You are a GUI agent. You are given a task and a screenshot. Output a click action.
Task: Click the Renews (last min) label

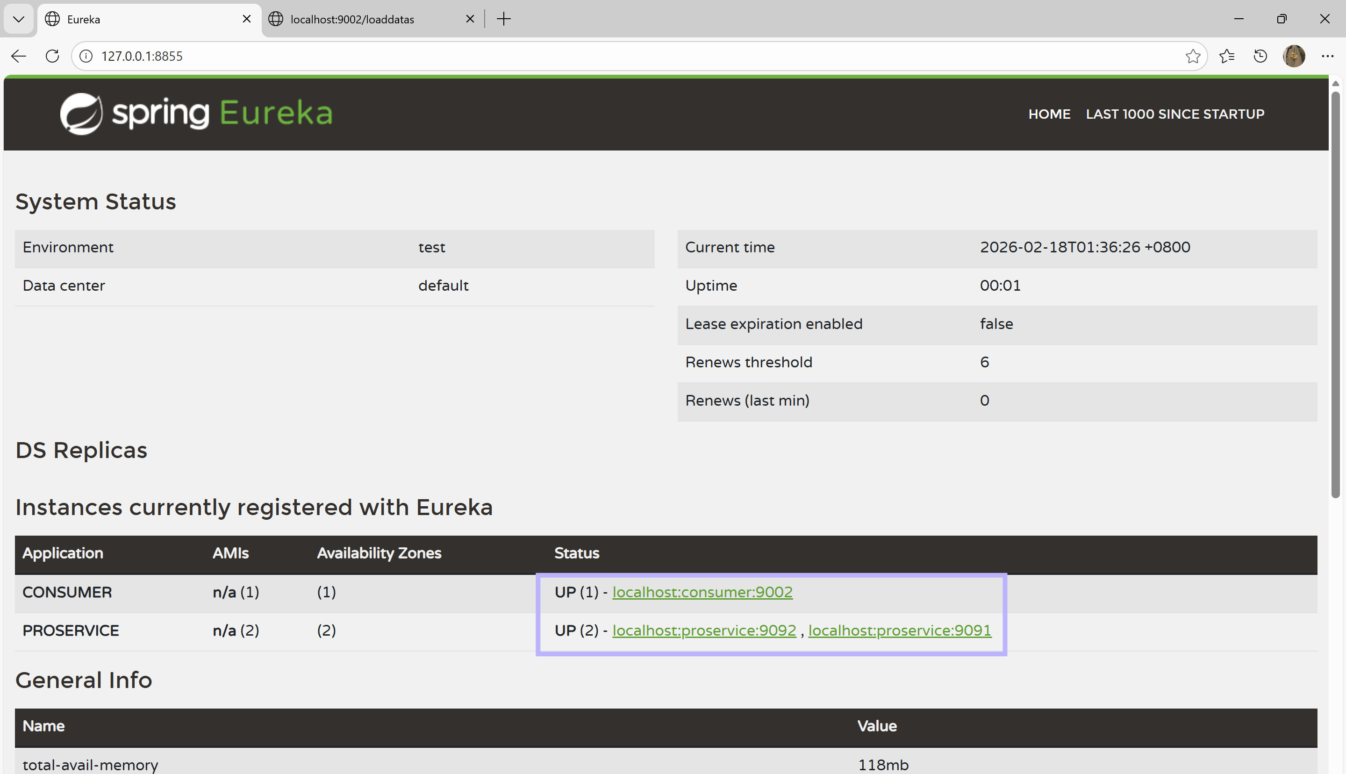coord(747,400)
